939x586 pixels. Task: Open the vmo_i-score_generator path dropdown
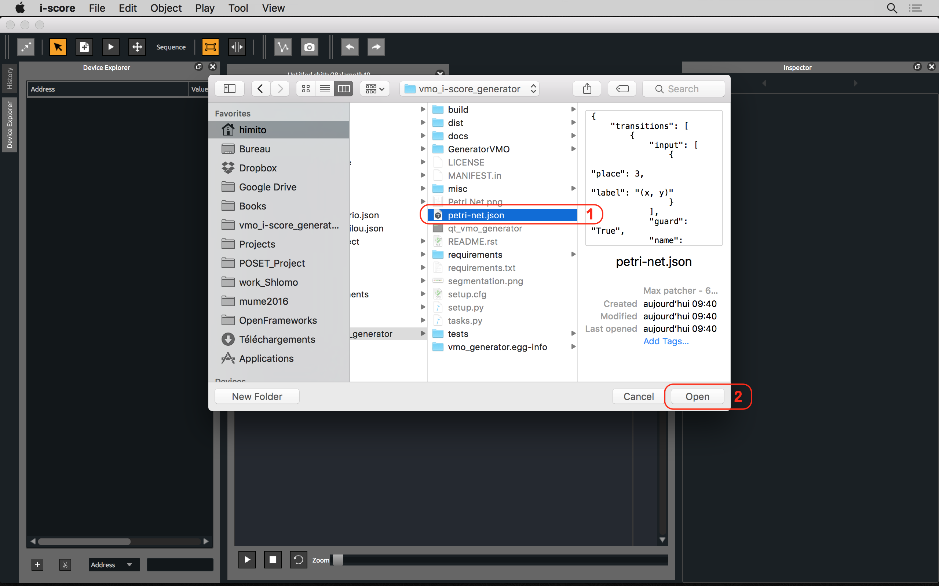pos(469,89)
